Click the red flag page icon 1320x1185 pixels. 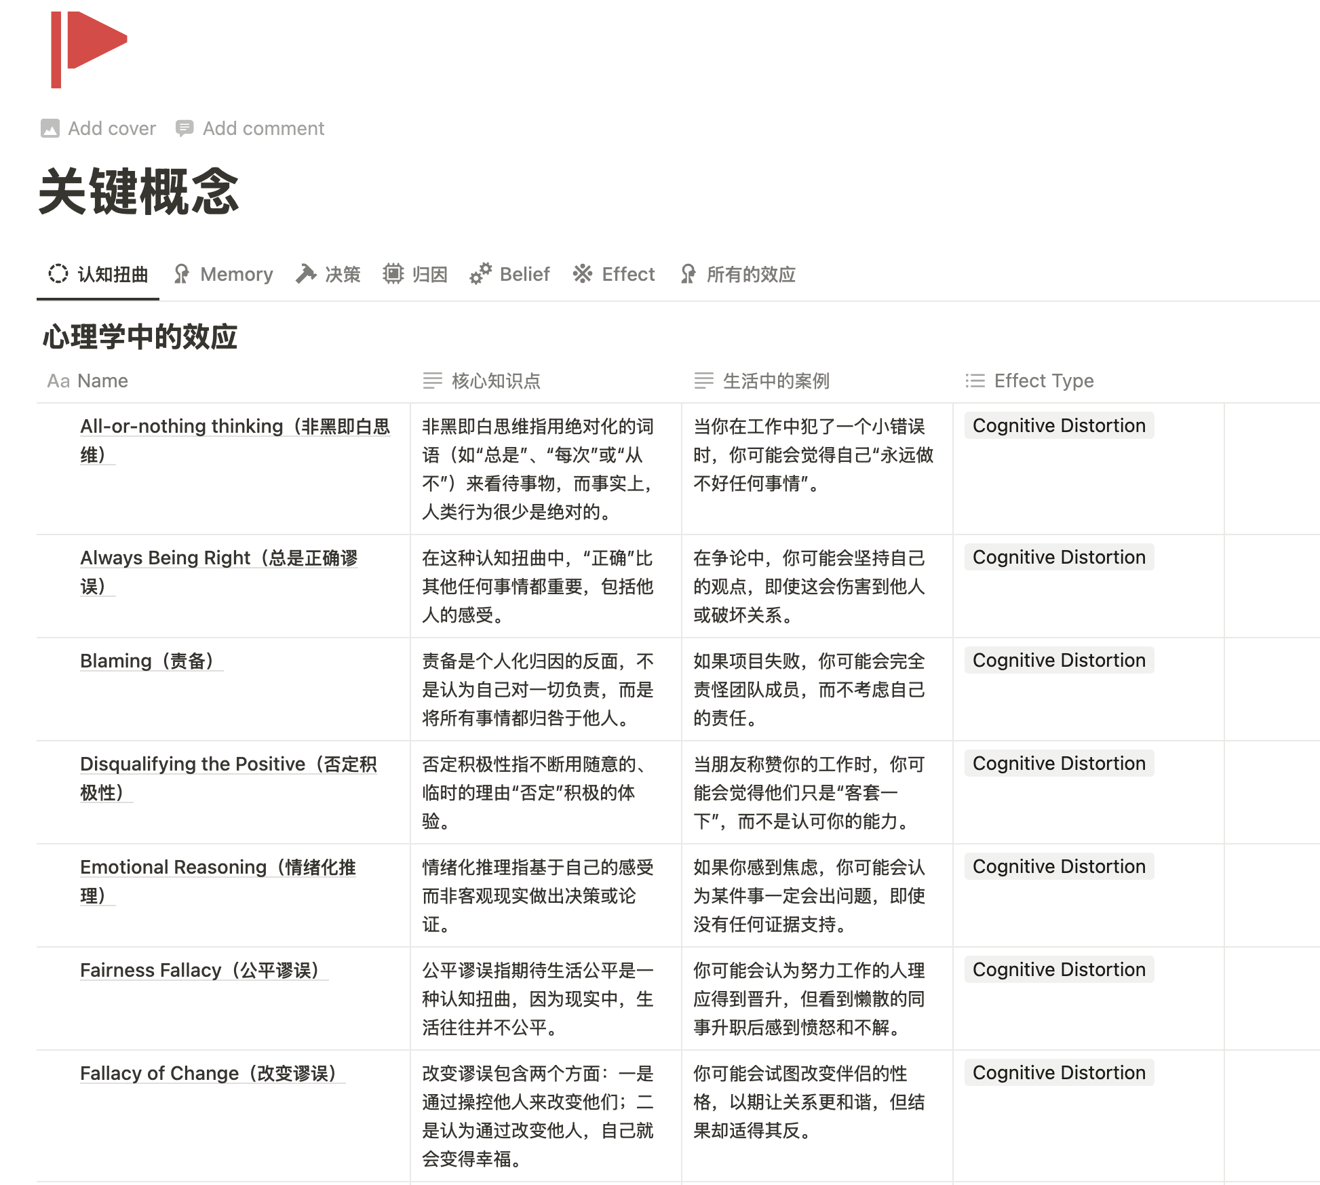[x=89, y=49]
